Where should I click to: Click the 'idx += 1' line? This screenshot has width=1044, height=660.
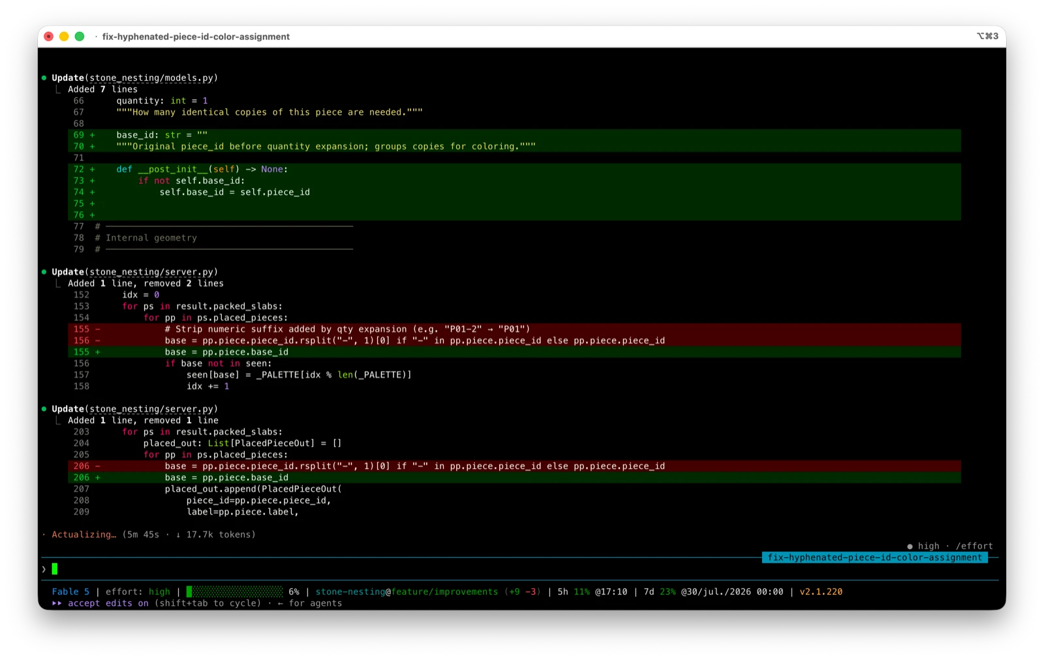[x=207, y=386]
